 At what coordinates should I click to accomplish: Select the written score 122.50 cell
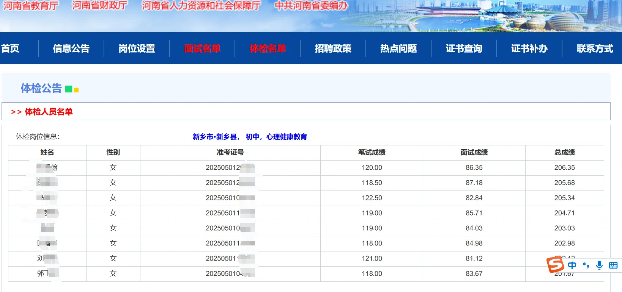[372, 198]
